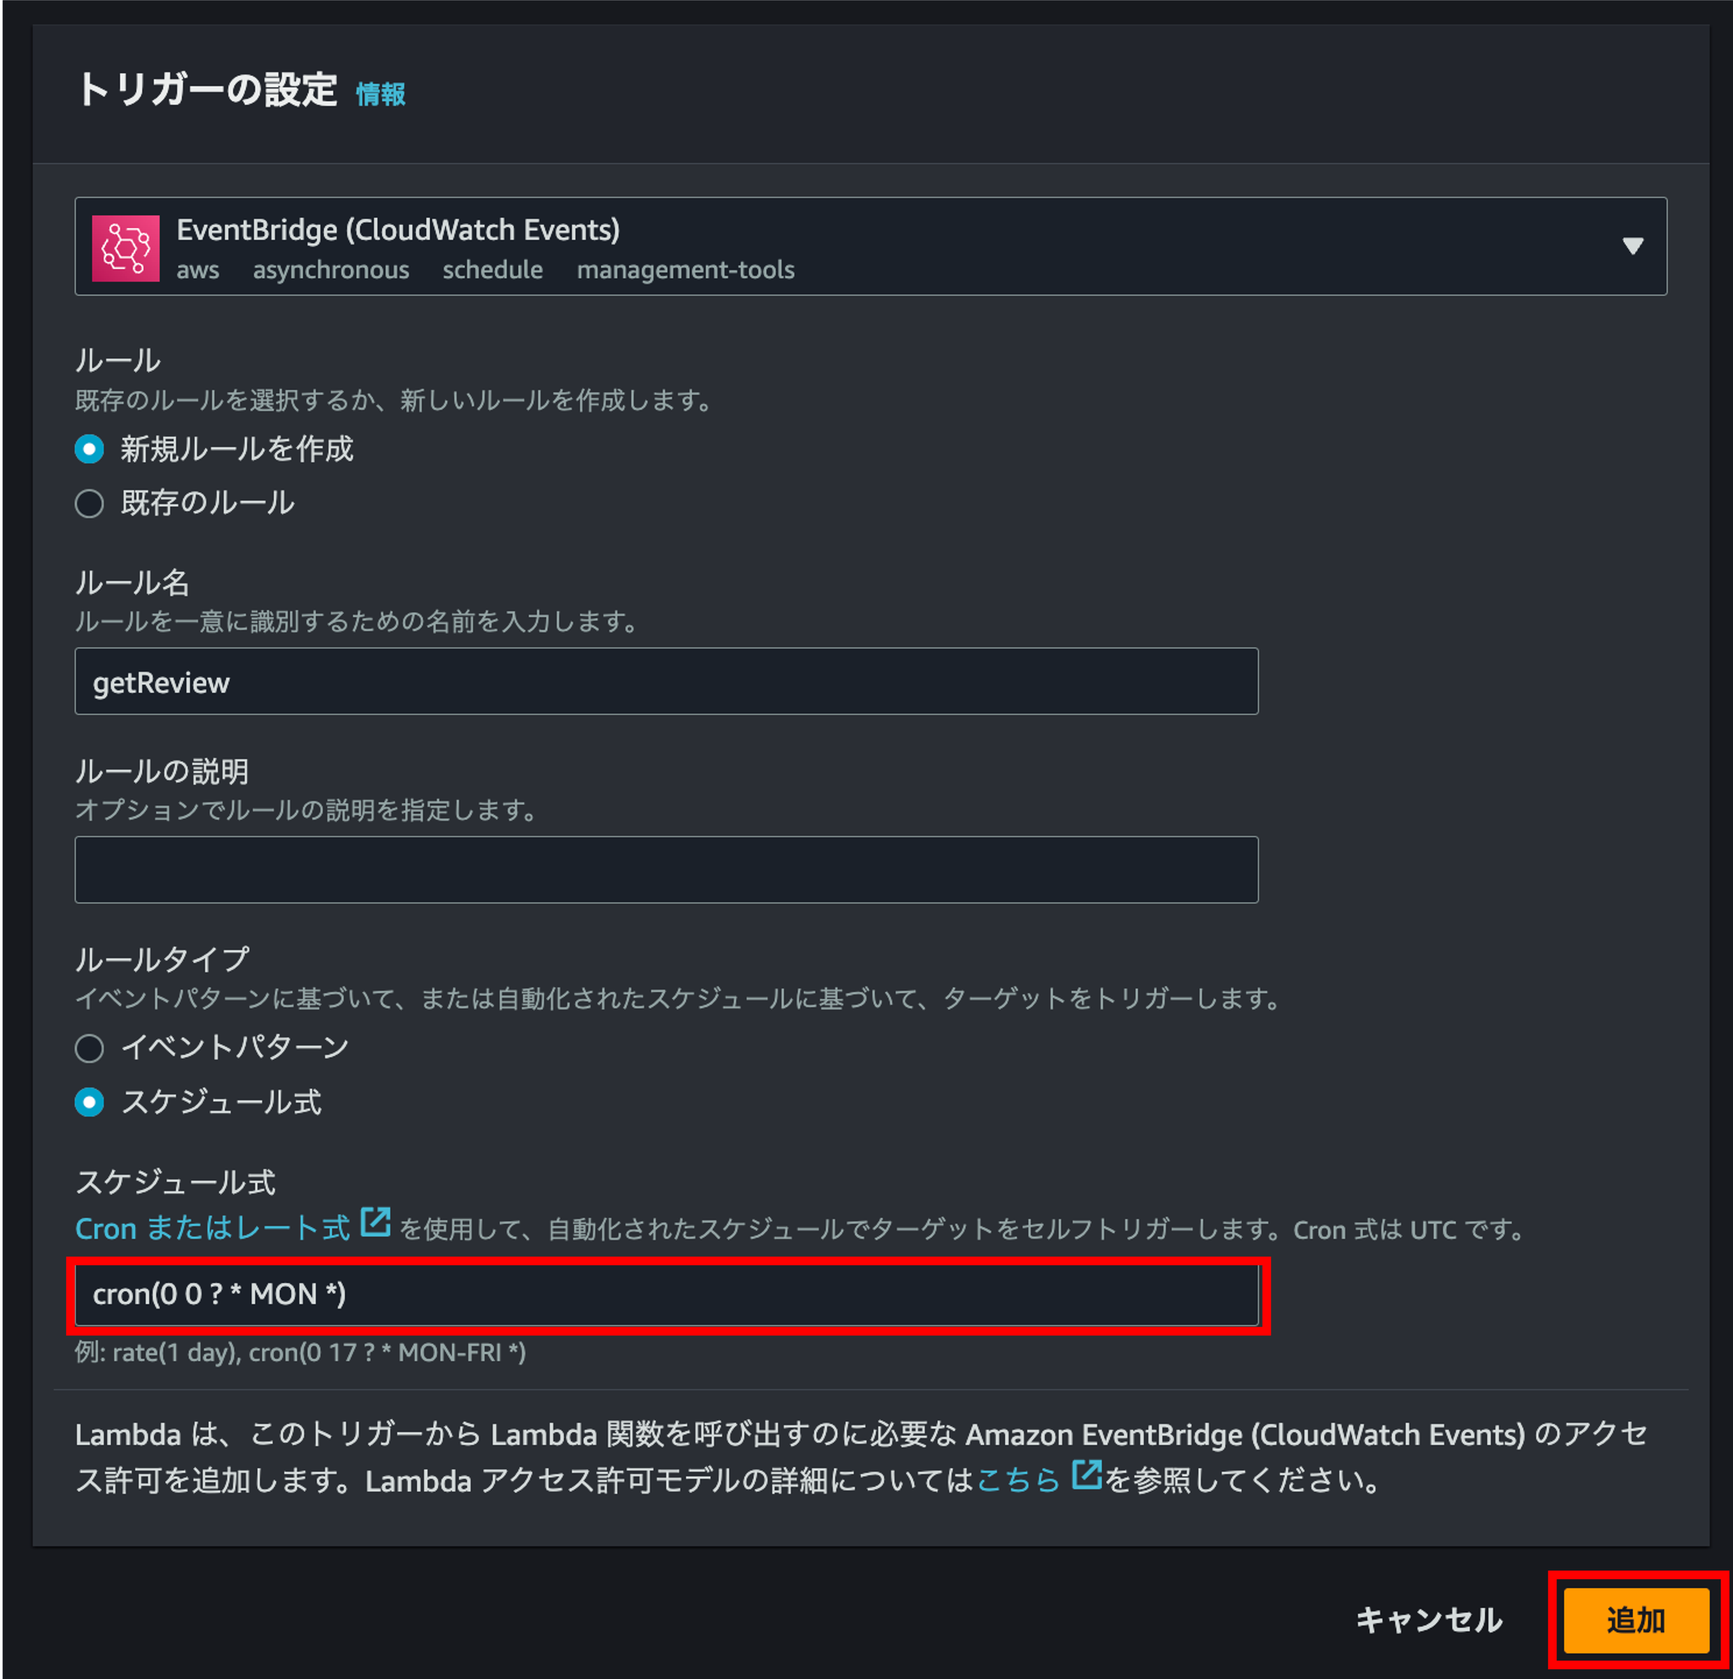Choose イベントパターン rule type

tap(89, 1048)
